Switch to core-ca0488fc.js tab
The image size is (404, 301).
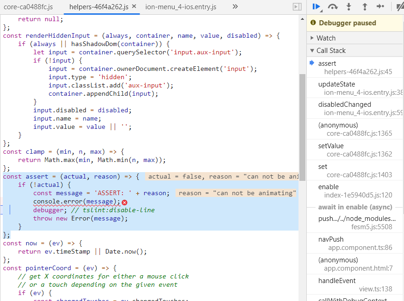(x=29, y=7)
